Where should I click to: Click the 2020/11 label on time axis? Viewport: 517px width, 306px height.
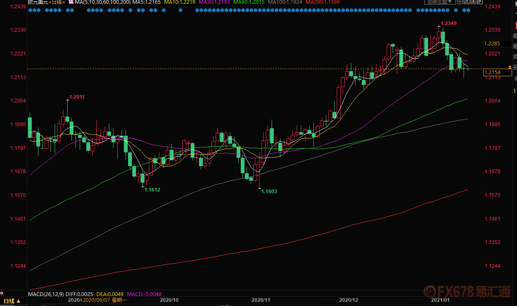point(261,300)
